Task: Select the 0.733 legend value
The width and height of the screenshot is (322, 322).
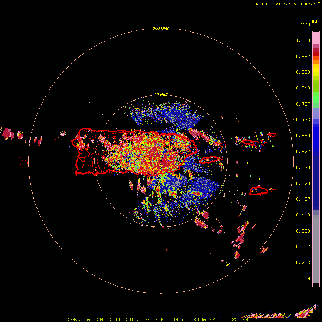Action: [303, 120]
